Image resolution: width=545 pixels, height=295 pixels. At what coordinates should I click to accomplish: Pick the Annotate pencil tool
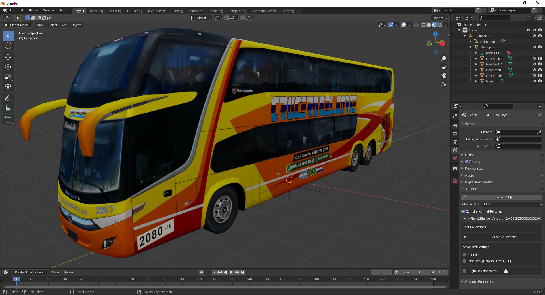click(x=8, y=99)
